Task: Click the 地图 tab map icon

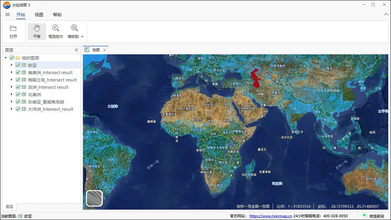Action: click(87, 50)
